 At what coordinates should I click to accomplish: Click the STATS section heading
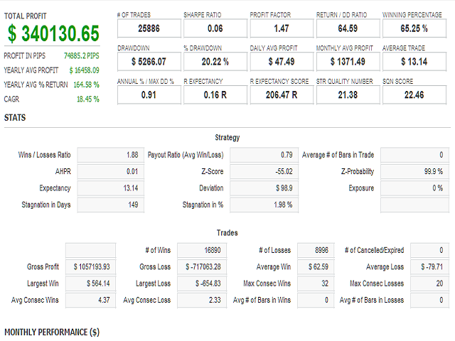[16, 117]
